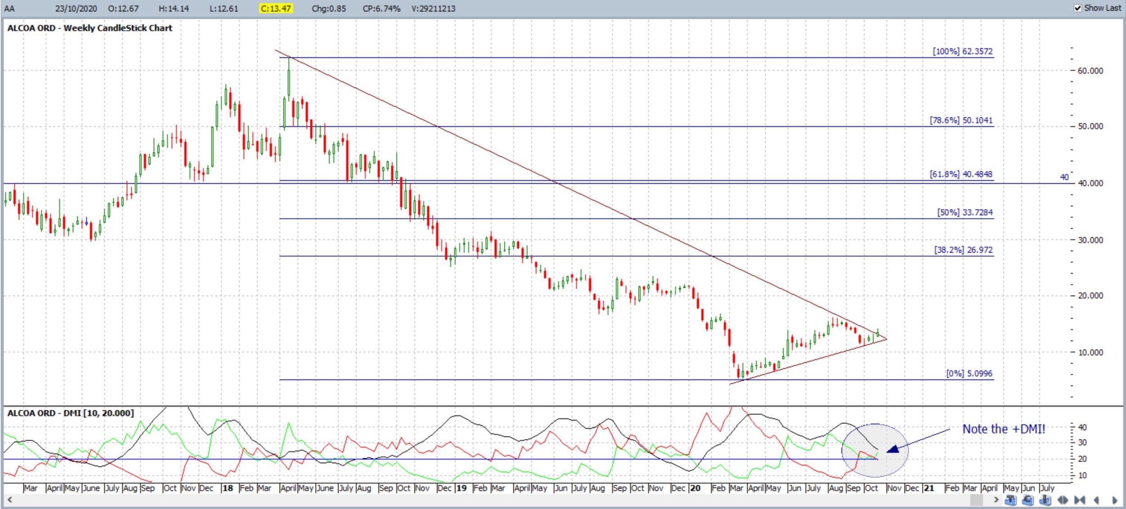Click the O:12.67 open value
This screenshot has width=1126, height=509.
click(x=123, y=9)
